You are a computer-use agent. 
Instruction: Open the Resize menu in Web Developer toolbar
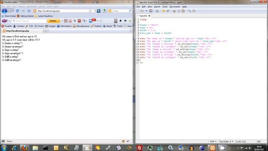pos(108,26)
